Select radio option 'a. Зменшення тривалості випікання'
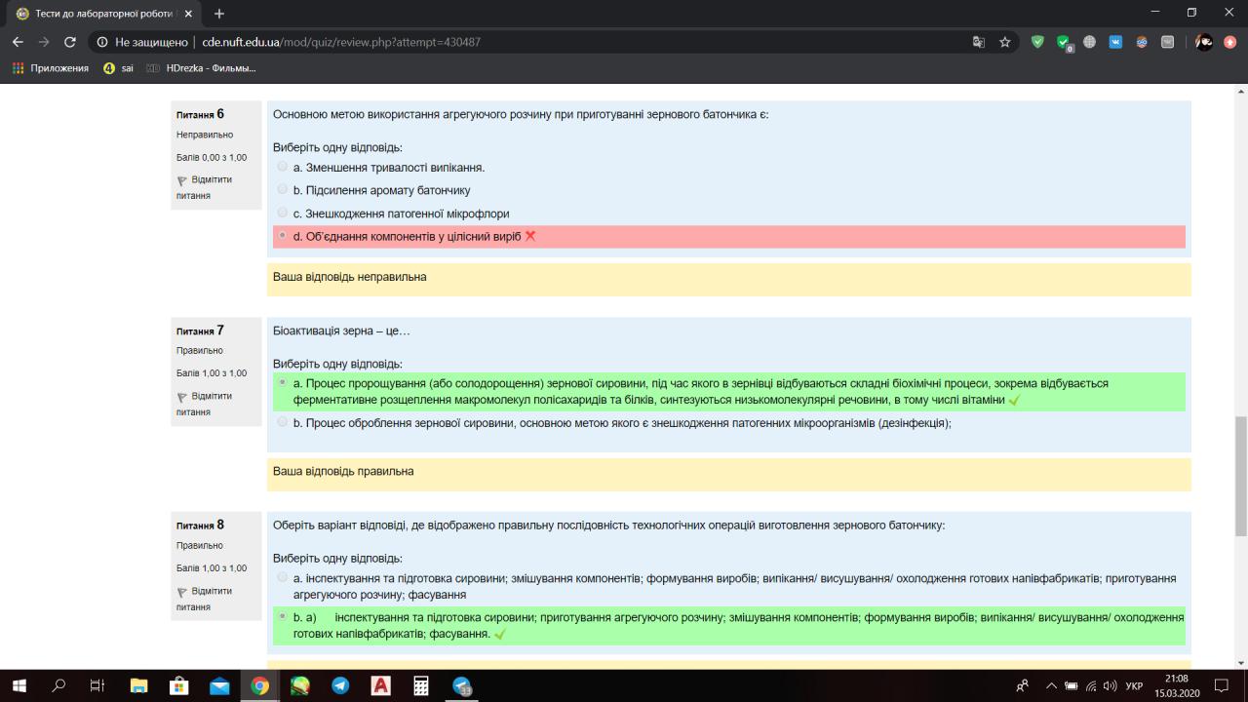This screenshot has height=702, width=1248. (283, 167)
